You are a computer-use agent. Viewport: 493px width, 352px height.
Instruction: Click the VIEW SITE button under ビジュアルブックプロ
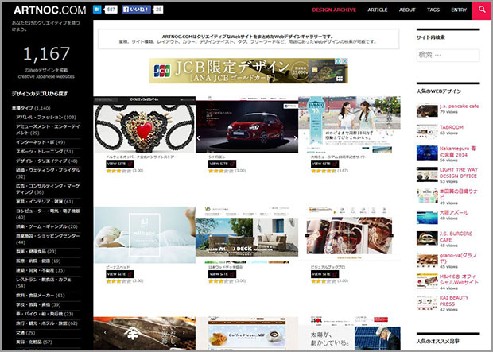click(x=324, y=274)
